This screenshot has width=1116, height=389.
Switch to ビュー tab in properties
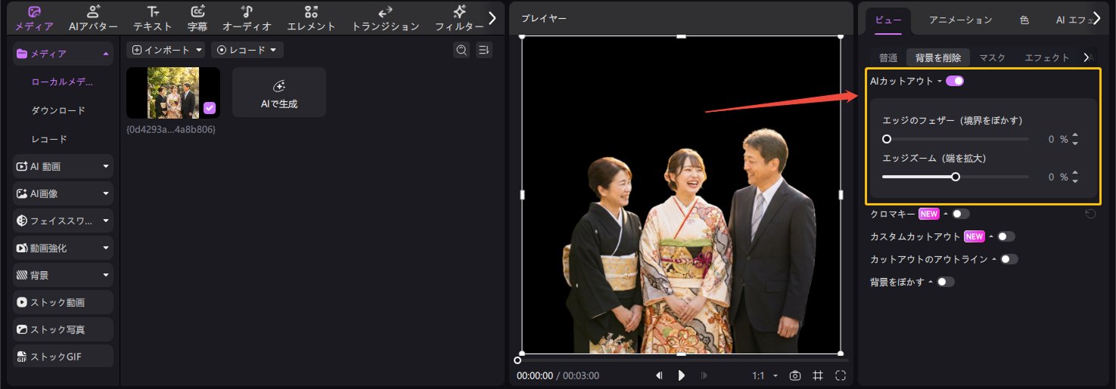[888, 20]
